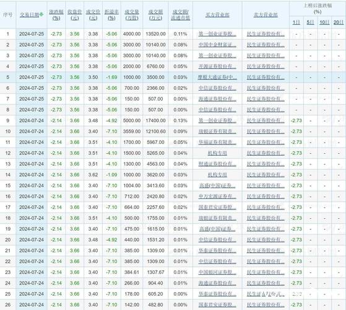Open seller 民生证券股份有... in row 1
The height and width of the screenshot is (310, 346).
click(x=266, y=34)
